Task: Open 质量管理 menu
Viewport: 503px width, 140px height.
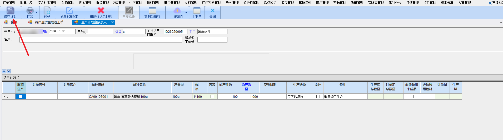Action: pyautogui.click(x=357, y=3)
